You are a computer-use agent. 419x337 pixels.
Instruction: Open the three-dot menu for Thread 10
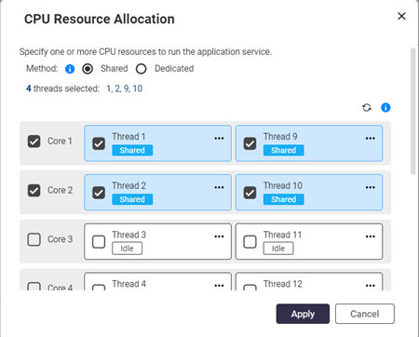point(371,187)
